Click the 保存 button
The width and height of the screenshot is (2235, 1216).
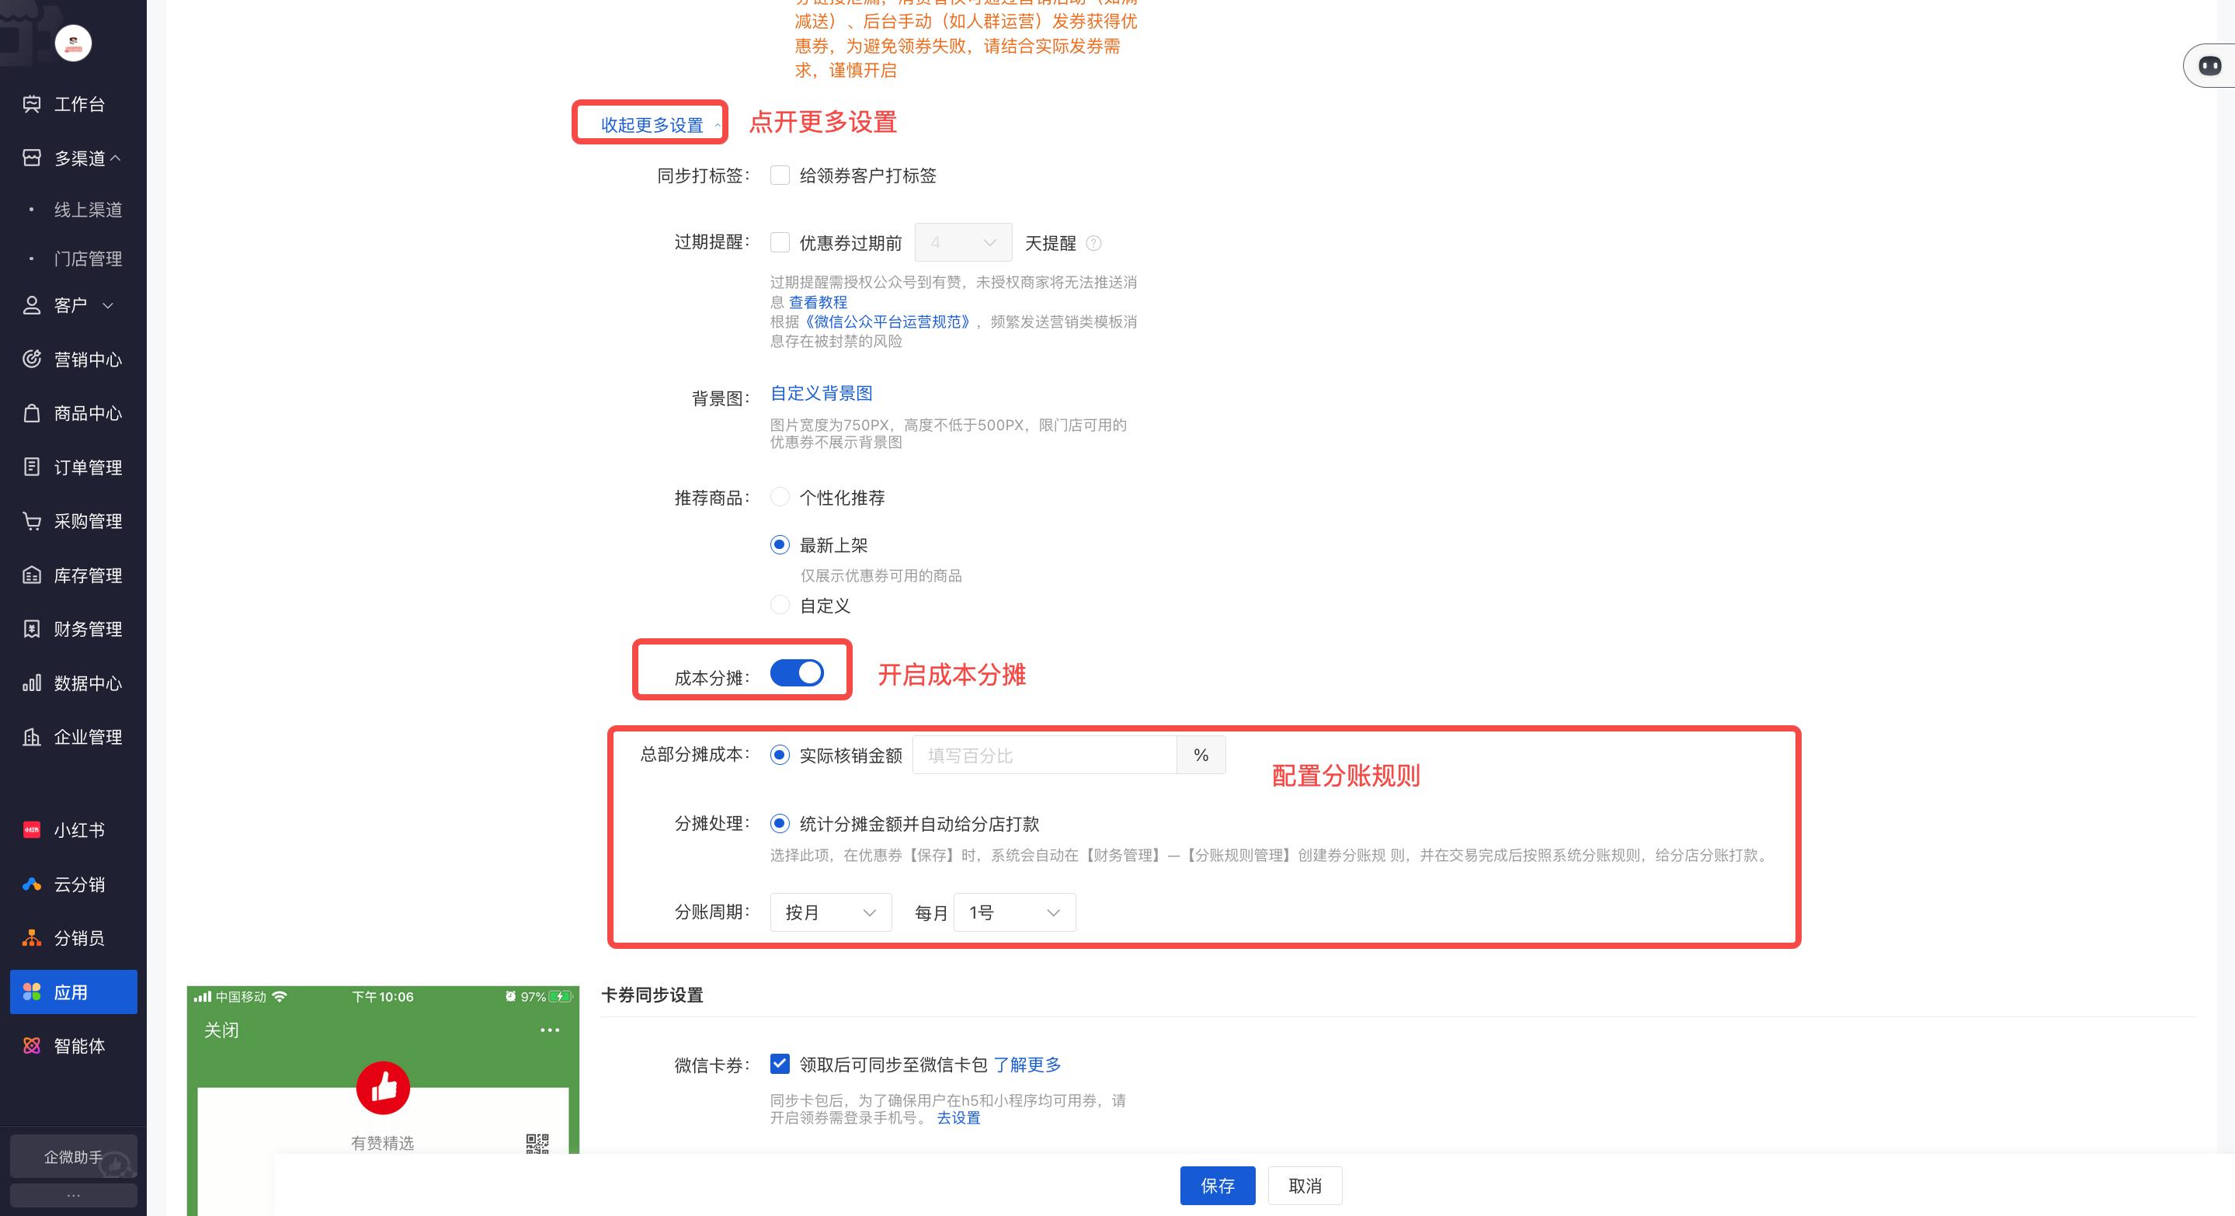click(x=1217, y=1186)
